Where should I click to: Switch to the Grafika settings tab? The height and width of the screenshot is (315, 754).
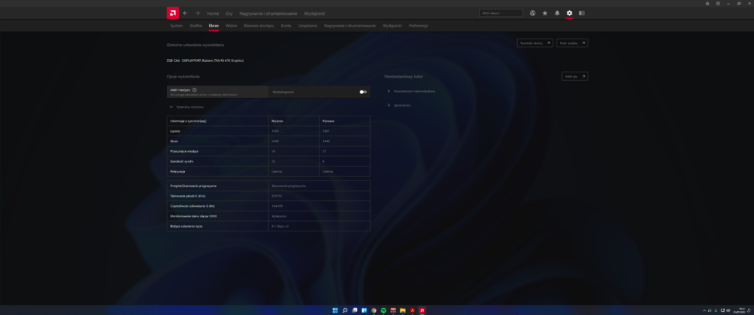pyautogui.click(x=196, y=26)
